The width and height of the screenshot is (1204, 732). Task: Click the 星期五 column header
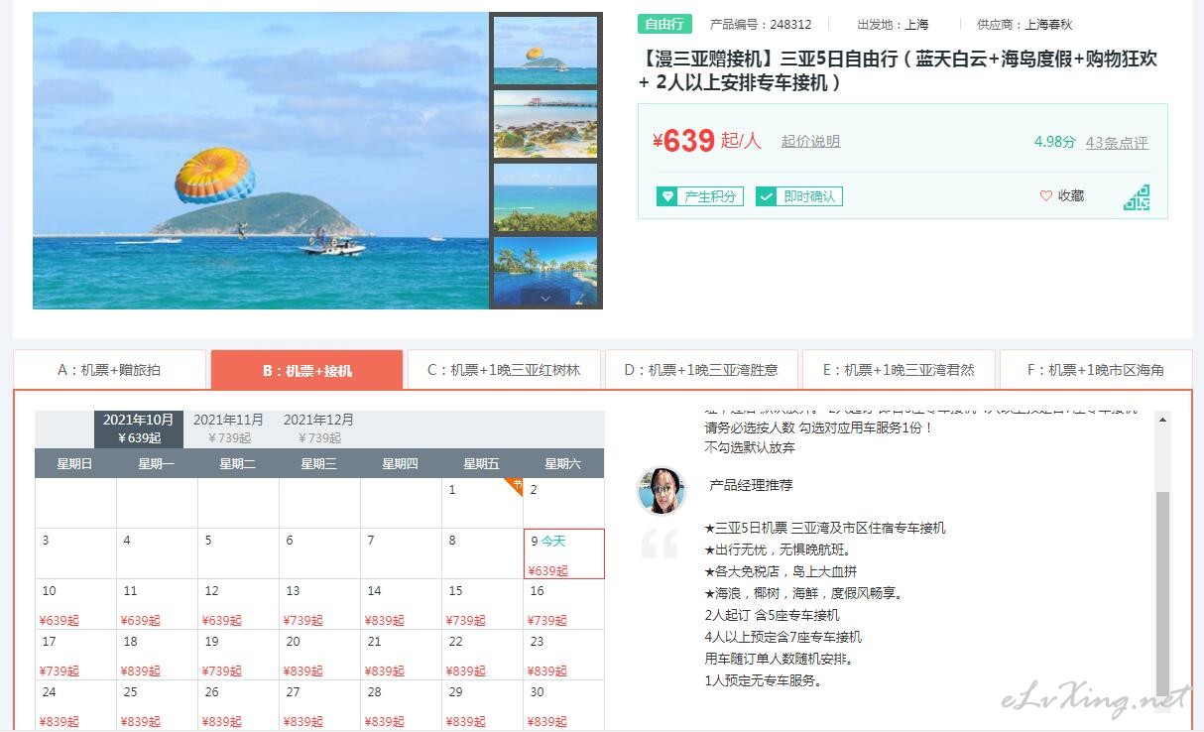481,463
